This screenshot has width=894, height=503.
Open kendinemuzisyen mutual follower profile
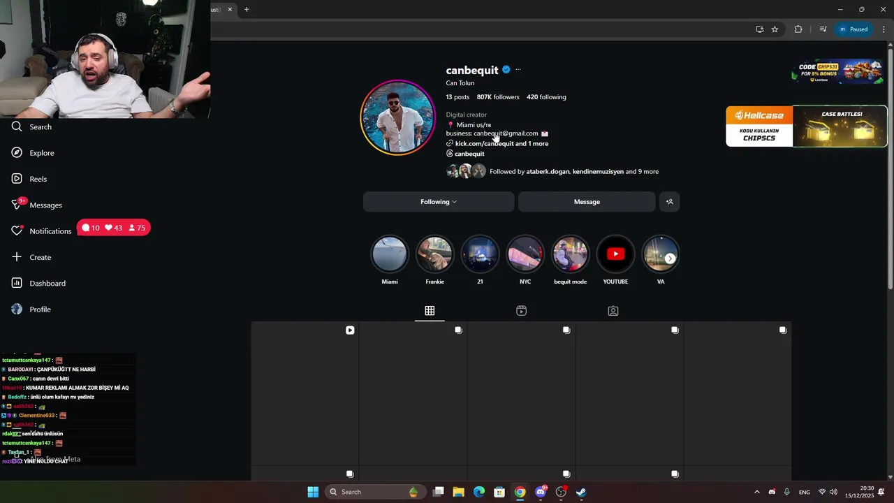point(599,172)
